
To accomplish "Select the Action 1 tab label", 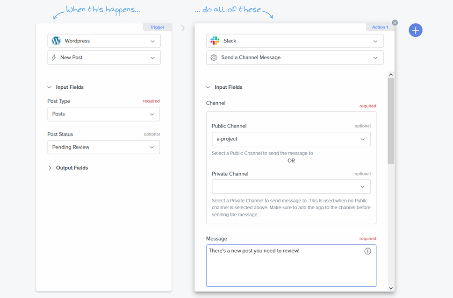I will 380,27.
